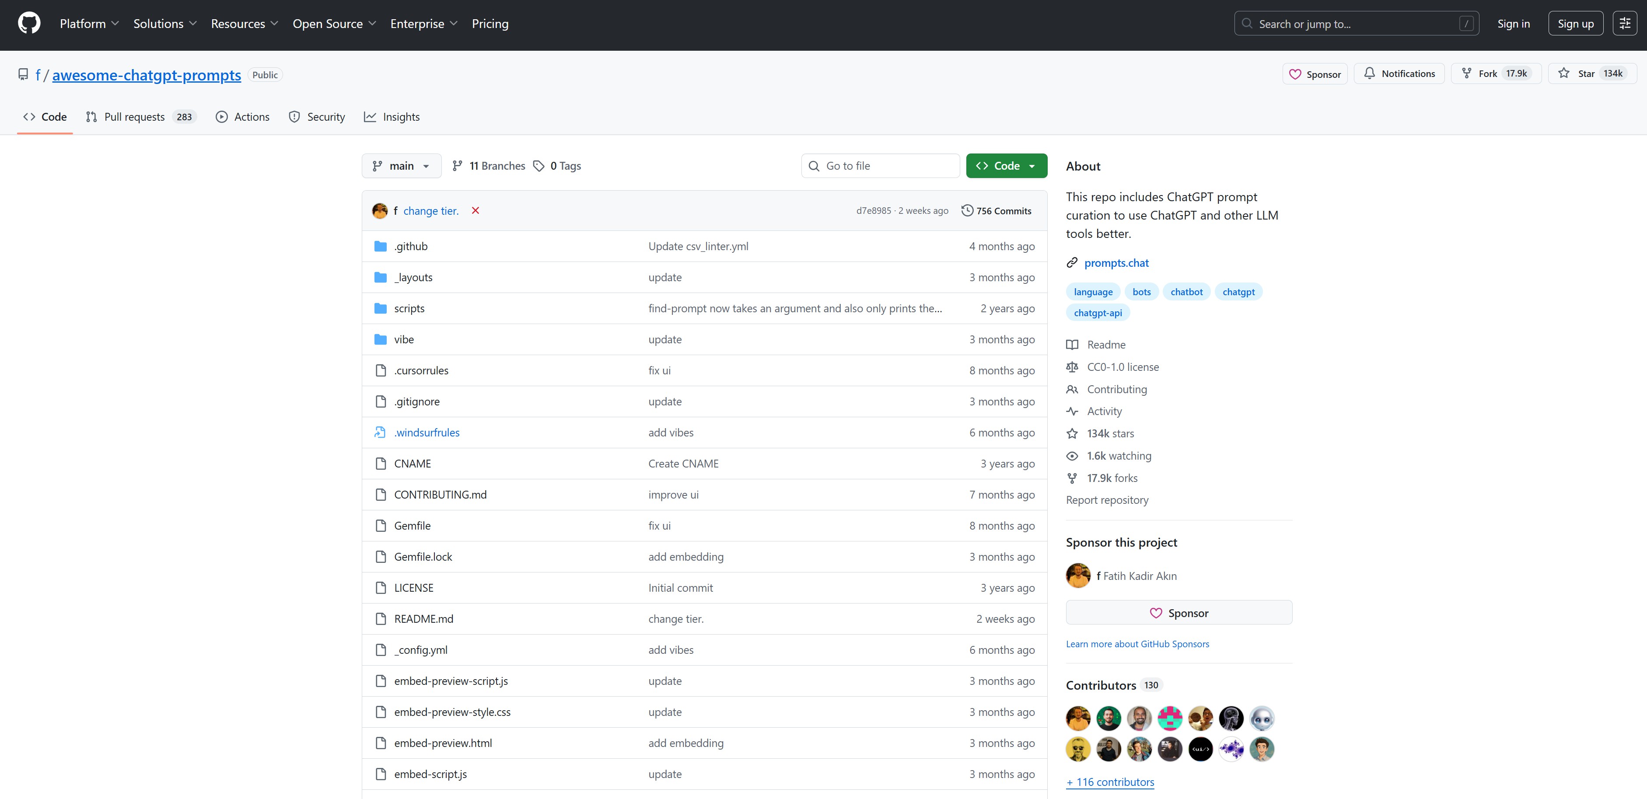This screenshot has width=1647, height=799.
Task: Open the GitHub homepage logo
Action: [x=29, y=24]
